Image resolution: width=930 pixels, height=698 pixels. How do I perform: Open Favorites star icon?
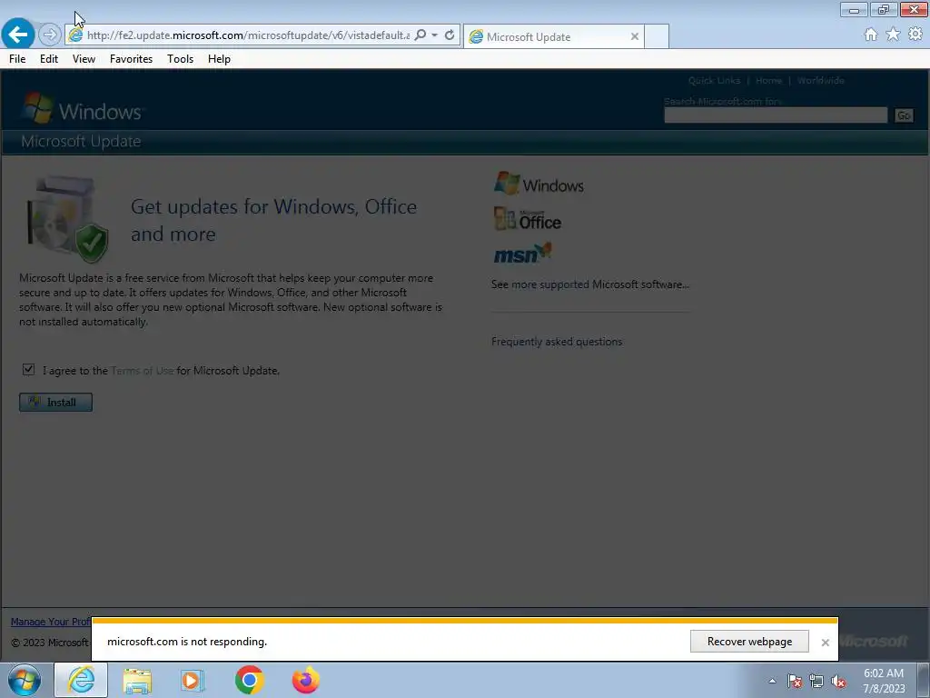click(x=893, y=35)
